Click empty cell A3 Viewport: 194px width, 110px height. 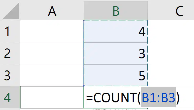point(52,75)
